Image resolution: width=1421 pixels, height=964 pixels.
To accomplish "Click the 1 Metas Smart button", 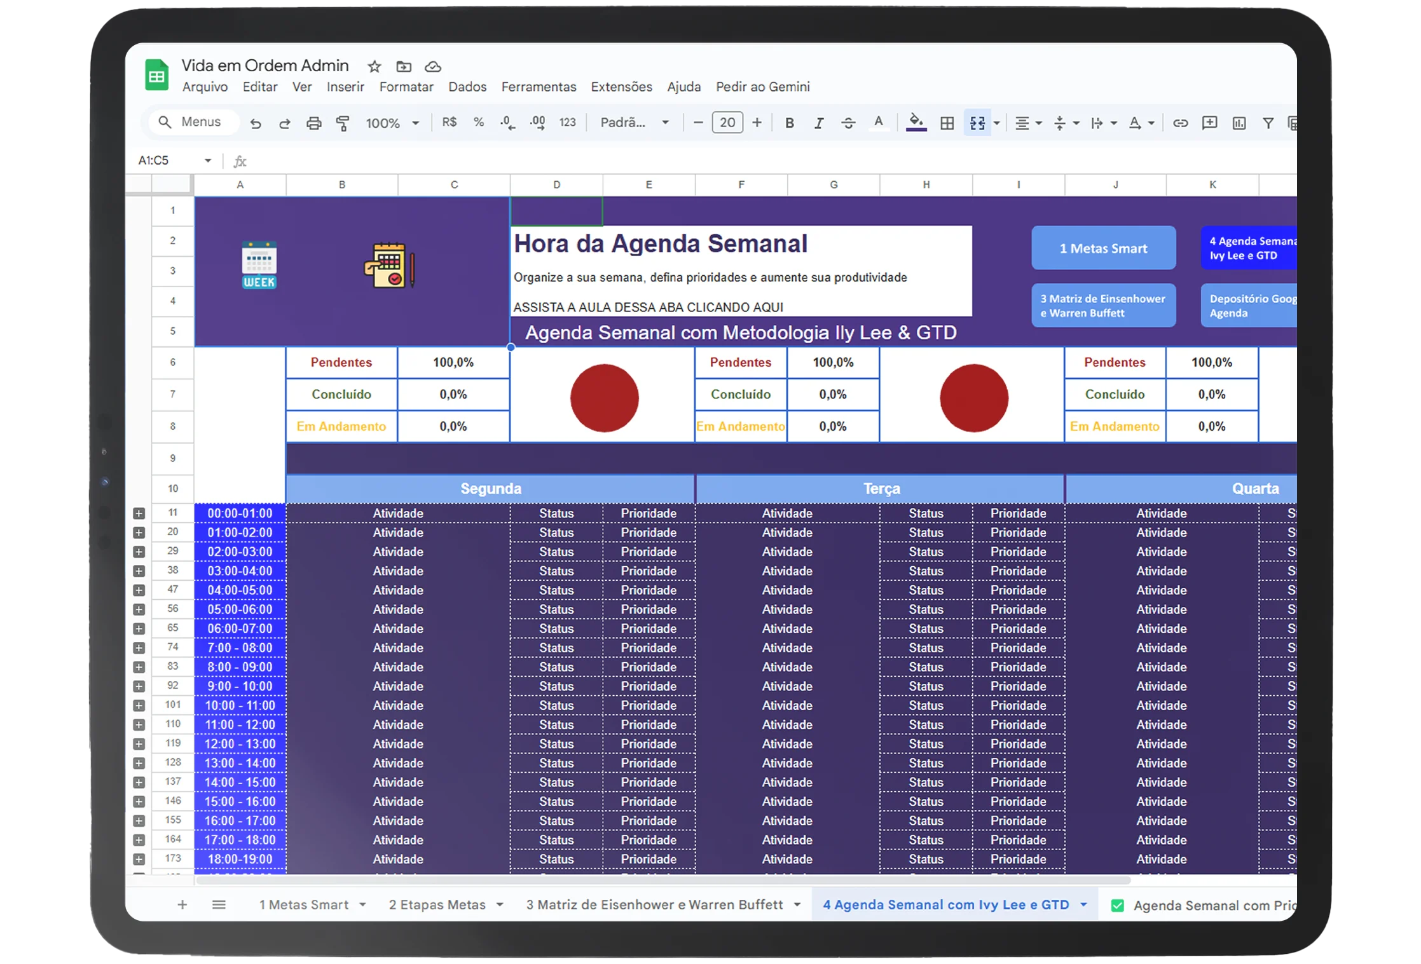I will click(x=1103, y=248).
